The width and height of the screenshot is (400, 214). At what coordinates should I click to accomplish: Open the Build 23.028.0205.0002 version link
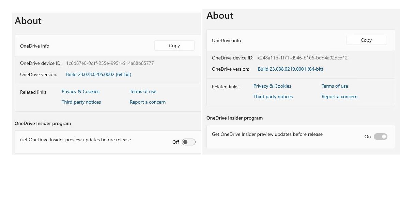98,74
